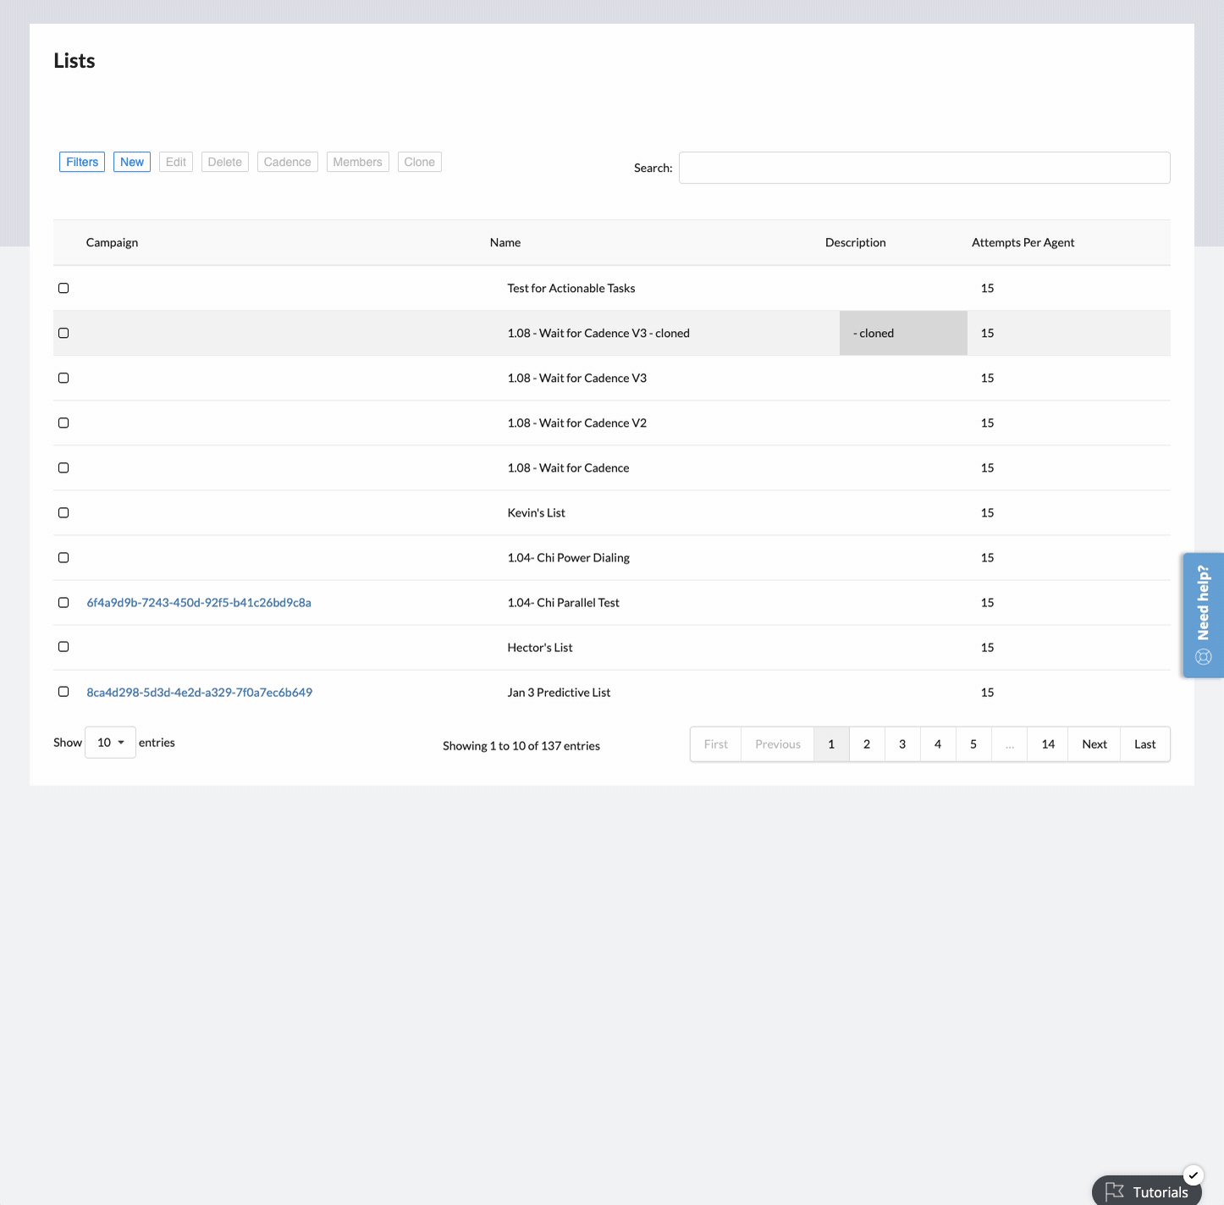Click the Tutorials checkmark badge
Image resolution: width=1224 pixels, height=1205 pixels.
(1193, 1175)
